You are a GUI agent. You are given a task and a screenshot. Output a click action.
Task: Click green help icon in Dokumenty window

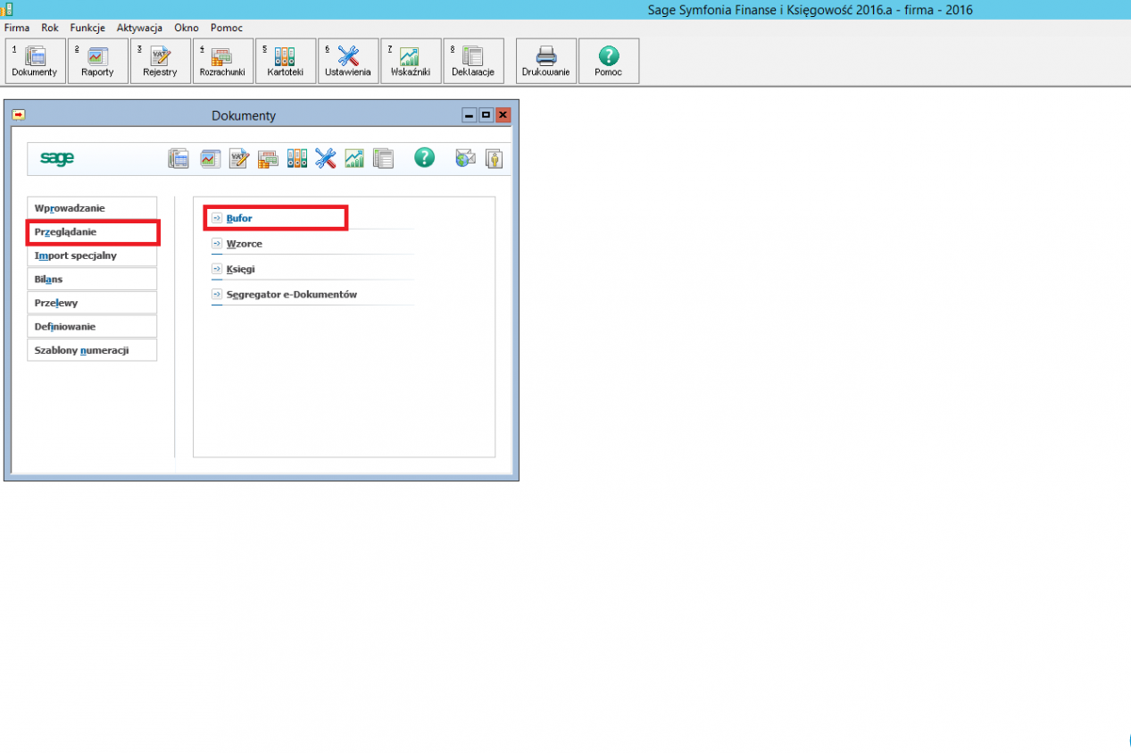point(424,158)
